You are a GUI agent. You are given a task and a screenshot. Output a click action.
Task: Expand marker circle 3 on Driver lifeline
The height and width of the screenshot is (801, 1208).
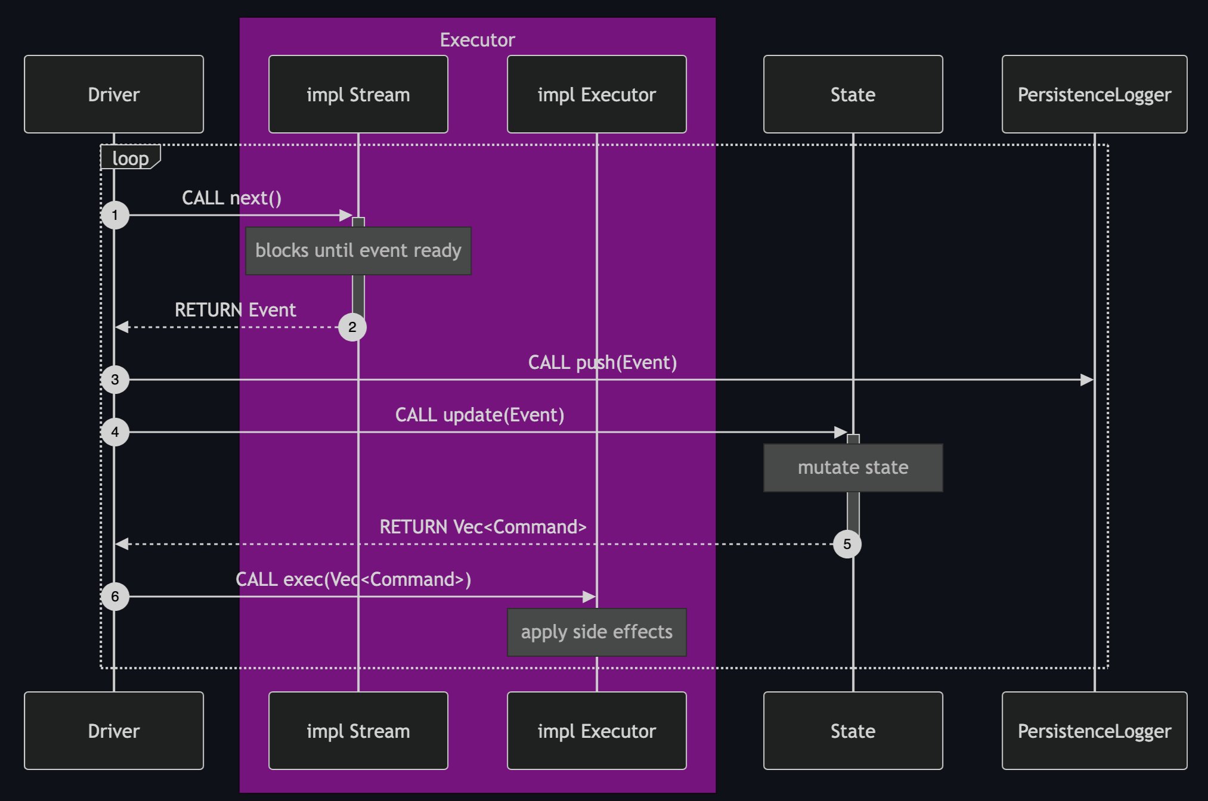pyautogui.click(x=115, y=380)
